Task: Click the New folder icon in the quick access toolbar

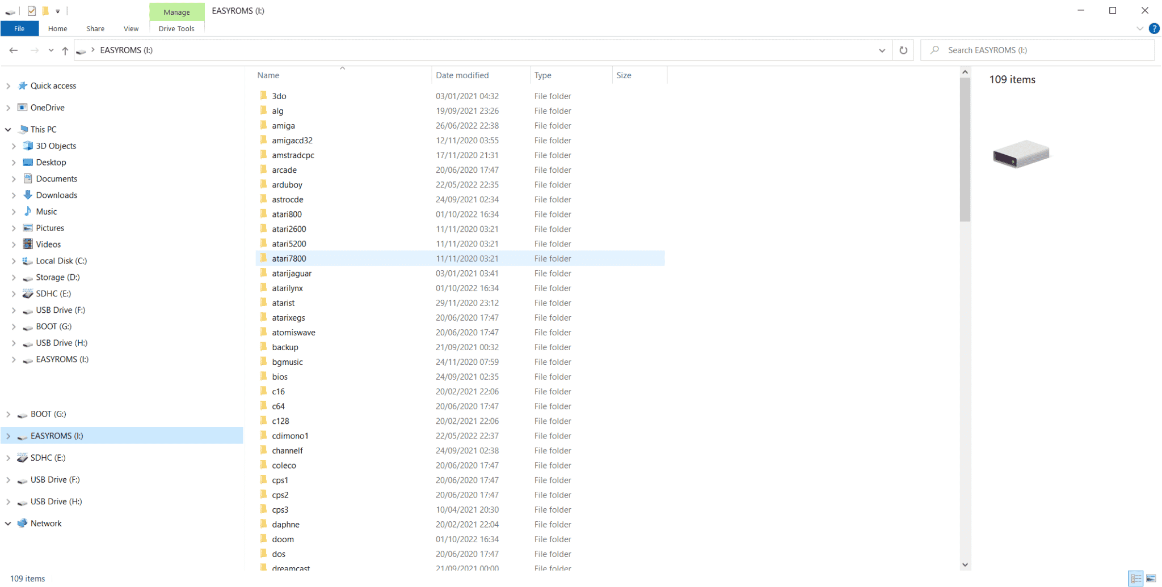Action: click(x=45, y=11)
